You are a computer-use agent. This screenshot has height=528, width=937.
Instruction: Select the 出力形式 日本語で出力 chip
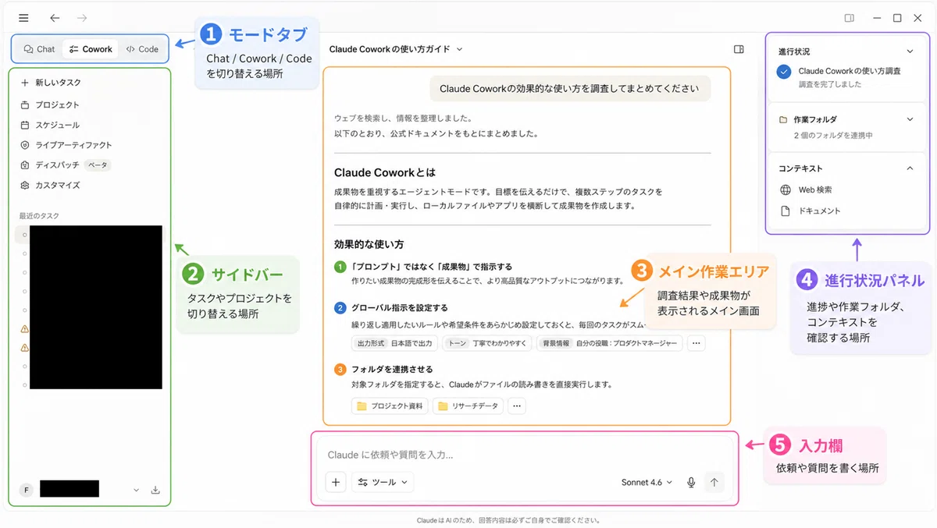coord(395,343)
